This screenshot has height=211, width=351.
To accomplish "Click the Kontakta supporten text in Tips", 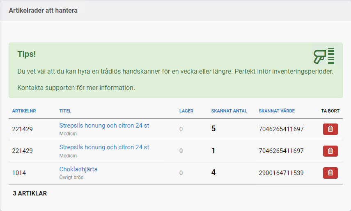I will pos(76,88).
